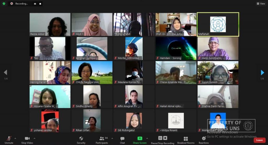Select Alfin Anugrah PV video tile
Screen dimensions: 268x145
coord(134,97)
